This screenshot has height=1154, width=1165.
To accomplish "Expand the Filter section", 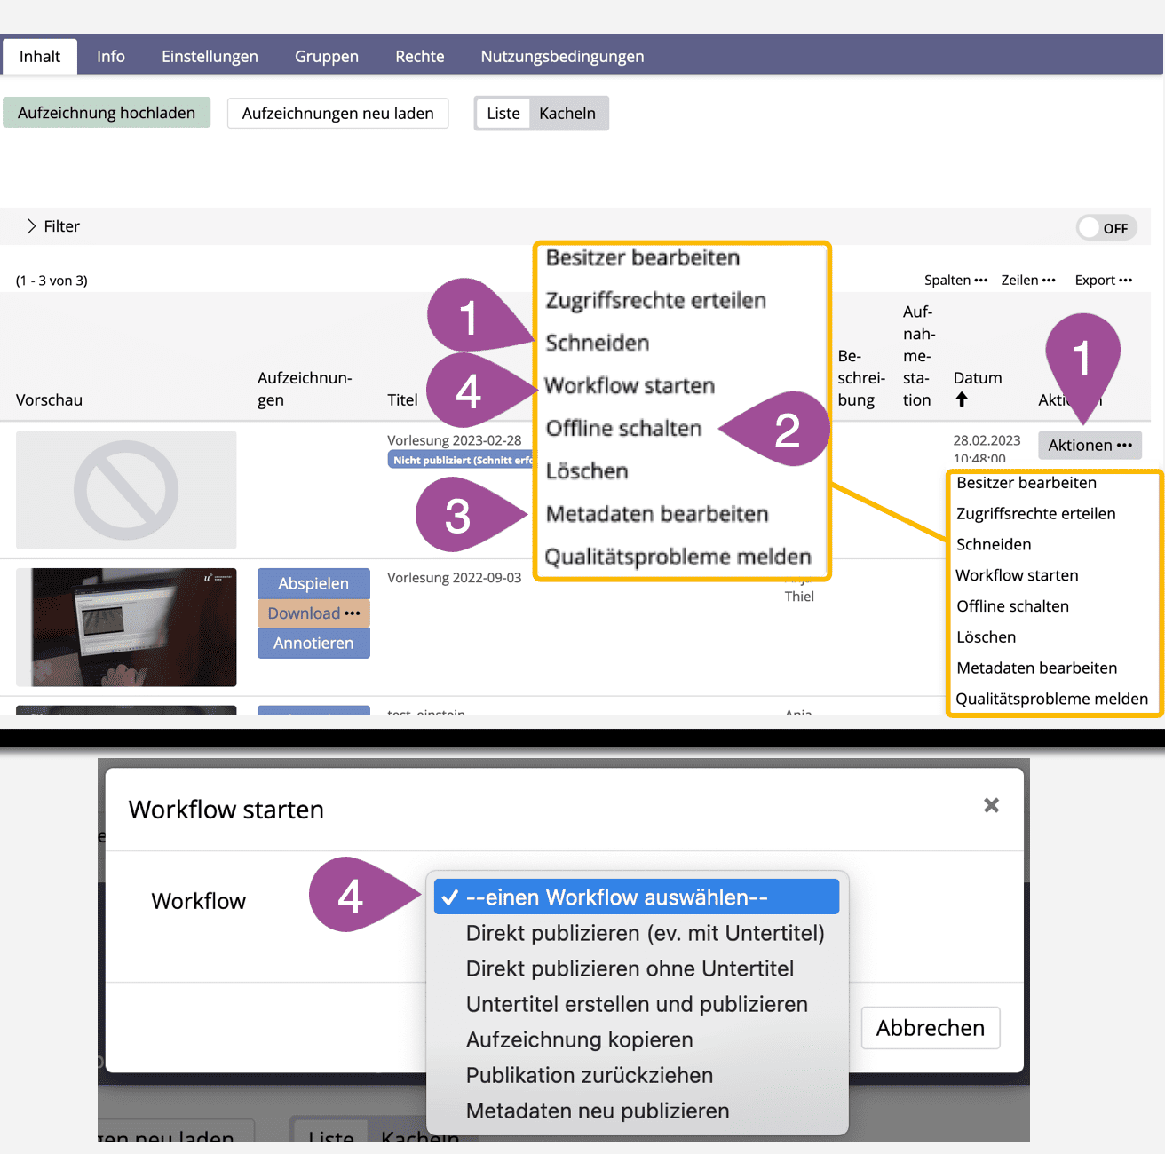I will [52, 226].
